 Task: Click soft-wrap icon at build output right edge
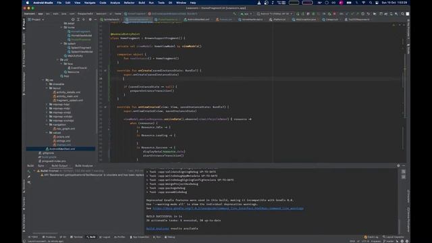404,171
